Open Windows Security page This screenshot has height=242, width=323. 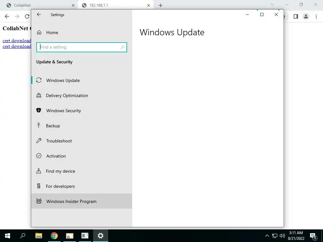coord(82,111)
